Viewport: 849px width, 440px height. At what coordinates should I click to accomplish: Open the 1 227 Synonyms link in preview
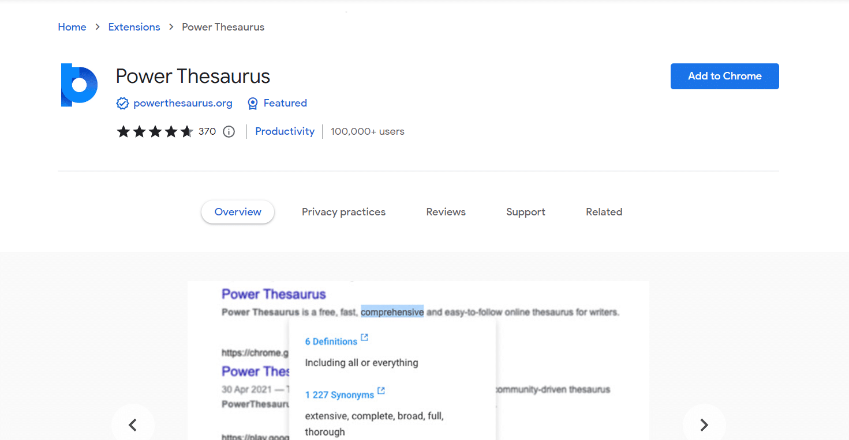tap(339, 395)
